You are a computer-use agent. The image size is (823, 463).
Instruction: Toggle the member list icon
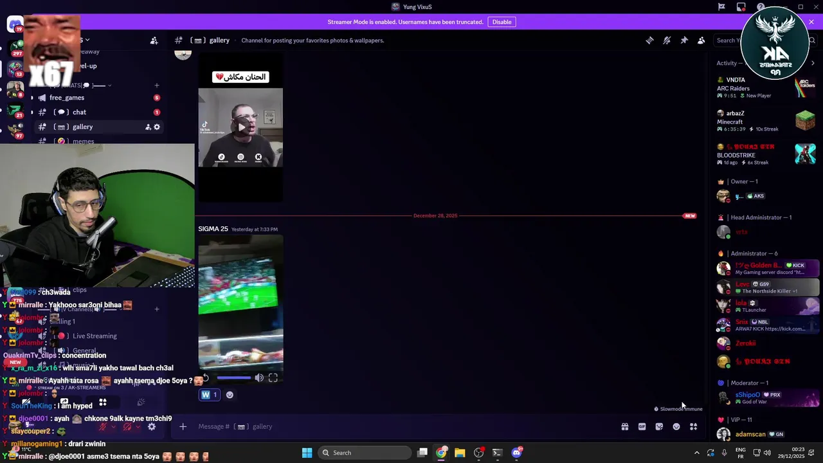click(x=701, y=41)
